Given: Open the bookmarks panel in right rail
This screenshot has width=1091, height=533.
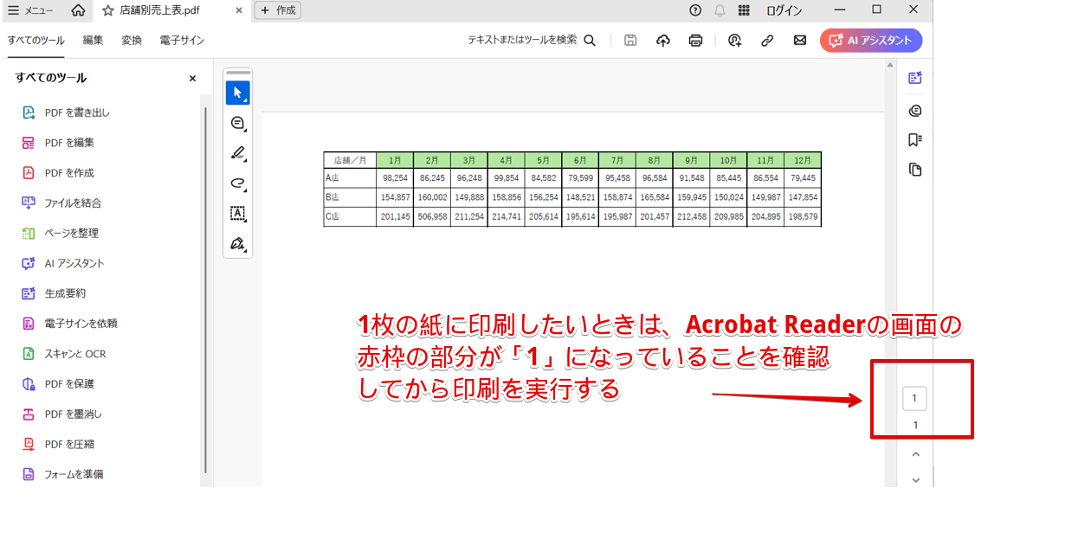Looking at the screenshot, I should [915, 139].
